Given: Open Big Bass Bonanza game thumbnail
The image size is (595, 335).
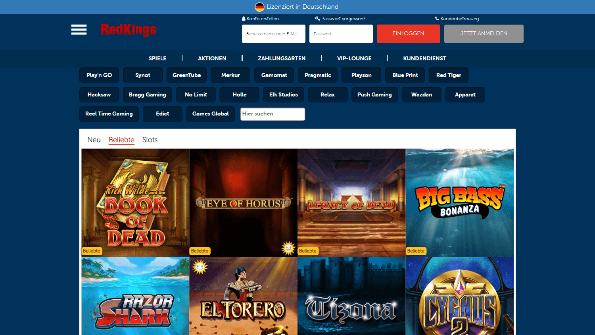Looking at the screenshot, I should pyautogui.click(x=460, y=203).
